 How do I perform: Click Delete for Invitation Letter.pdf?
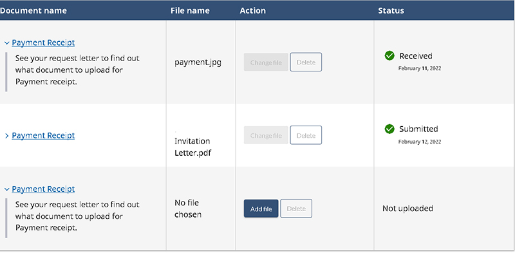[306, 135]
